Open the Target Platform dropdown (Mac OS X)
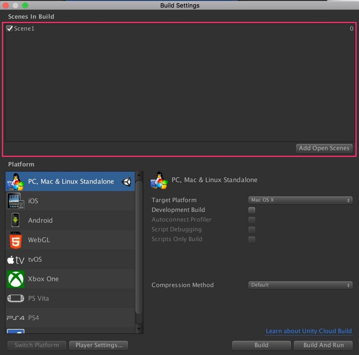The image size is (359, 355). coord(300,200)
